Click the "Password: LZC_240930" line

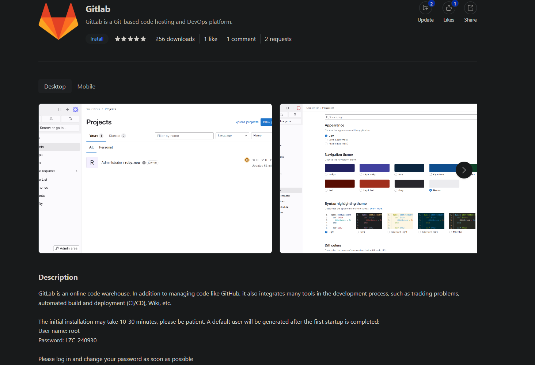click(68, 340)
